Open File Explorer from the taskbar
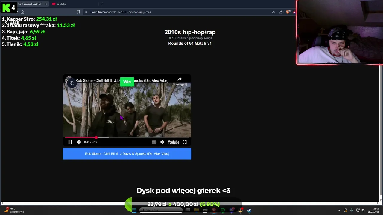383x215 pixels. [196, 210]
